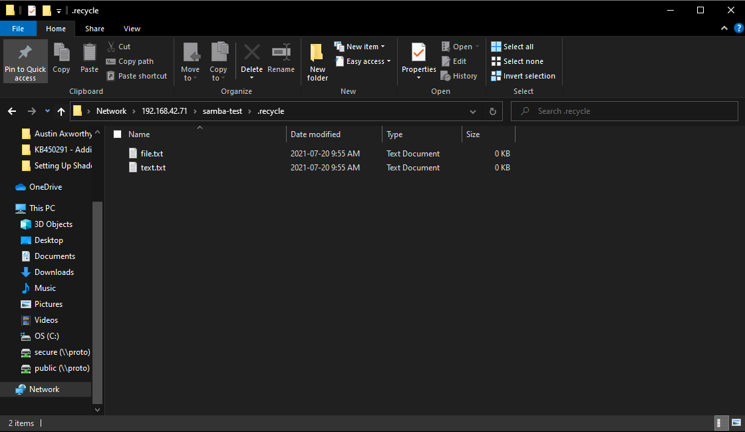Open Music in navigation pane
Screen dimensions: 745x432
click(39, 288)
